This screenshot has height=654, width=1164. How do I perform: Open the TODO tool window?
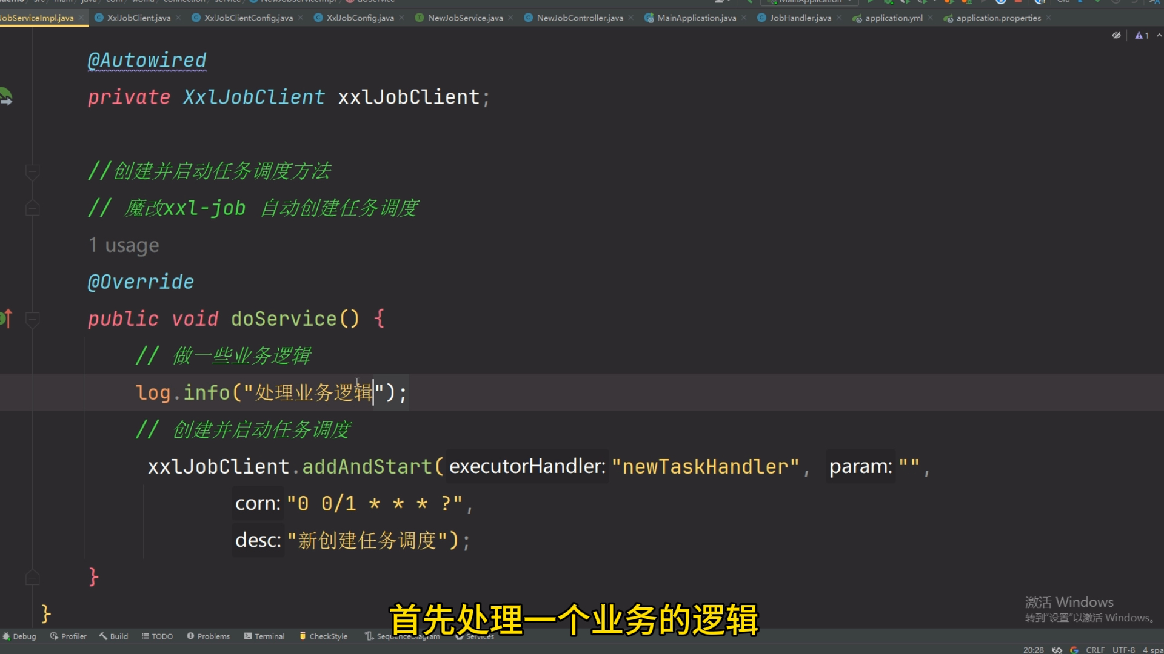click(157, 636)
